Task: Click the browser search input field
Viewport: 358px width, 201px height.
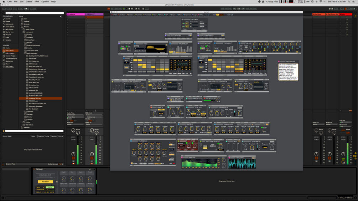Action: click(35, 13)
